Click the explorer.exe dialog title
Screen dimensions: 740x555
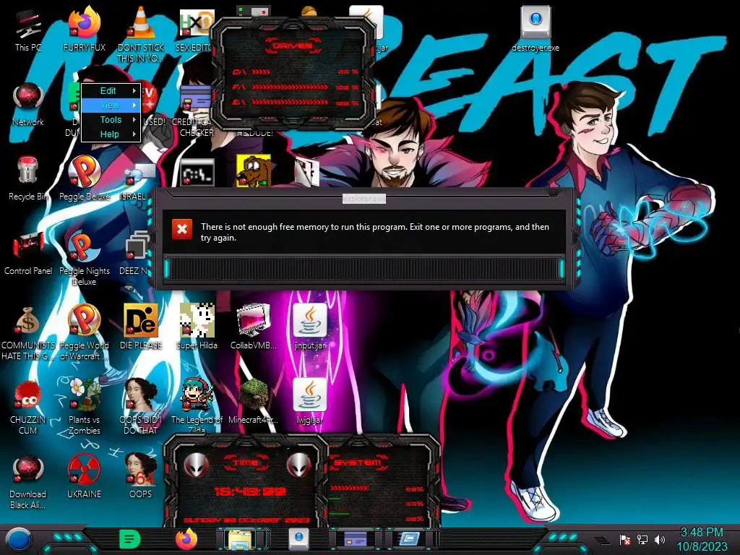(364, 199)
